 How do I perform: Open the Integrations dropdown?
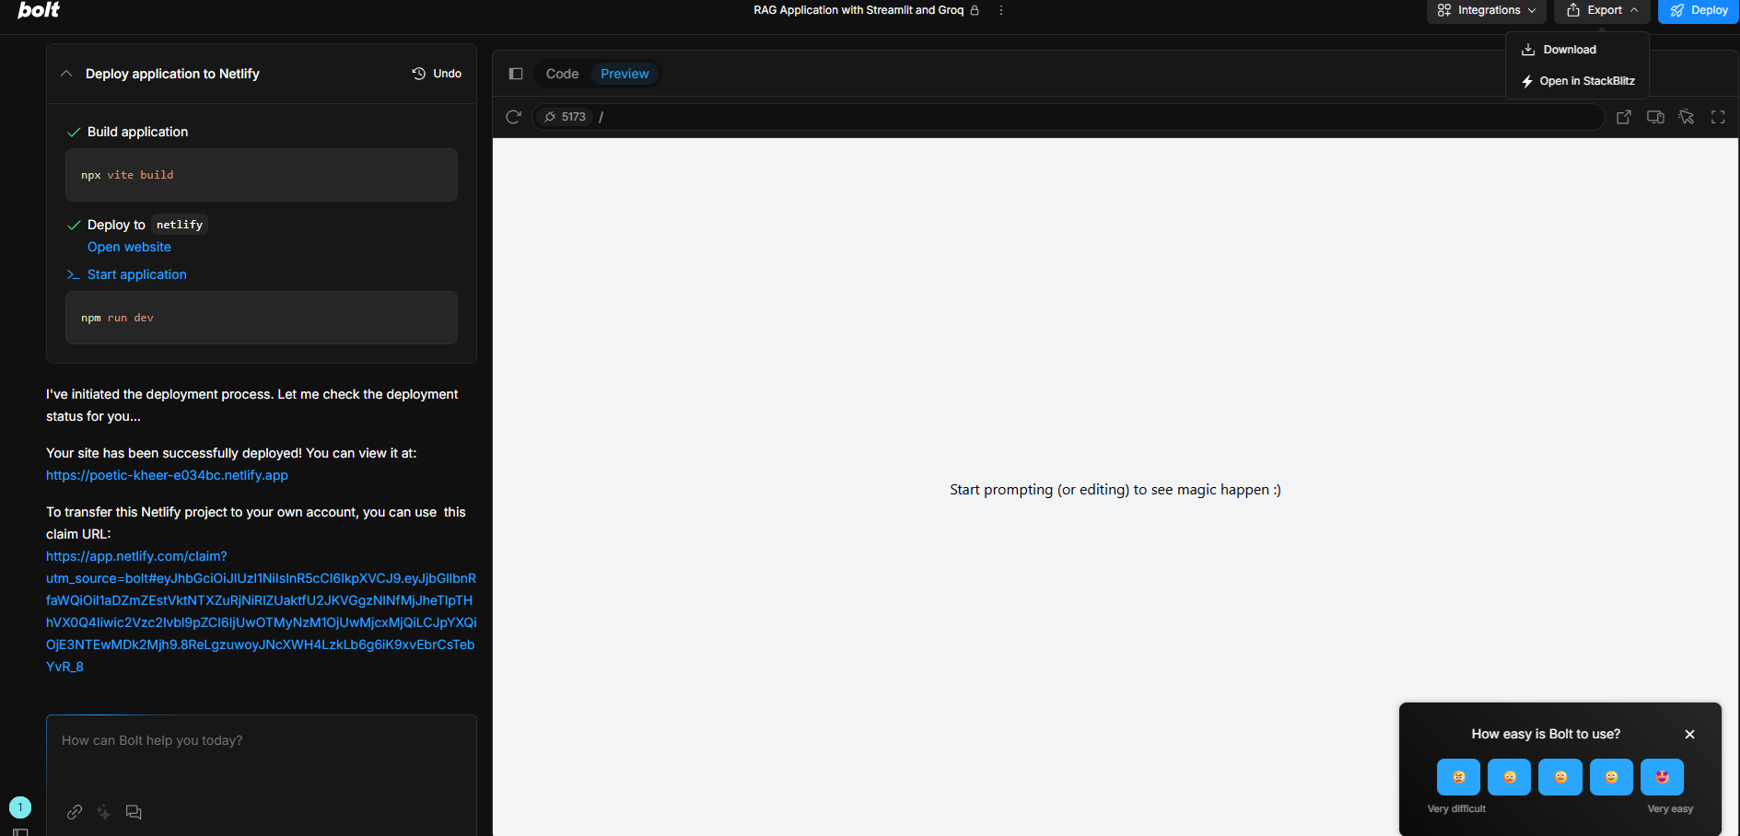coord(1487,10)
